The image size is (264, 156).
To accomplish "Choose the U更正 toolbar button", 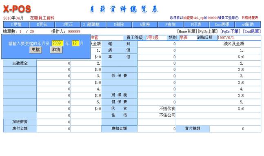I will [68, 24].
